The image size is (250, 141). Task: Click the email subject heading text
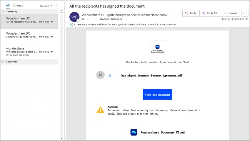tap(107, 6)
